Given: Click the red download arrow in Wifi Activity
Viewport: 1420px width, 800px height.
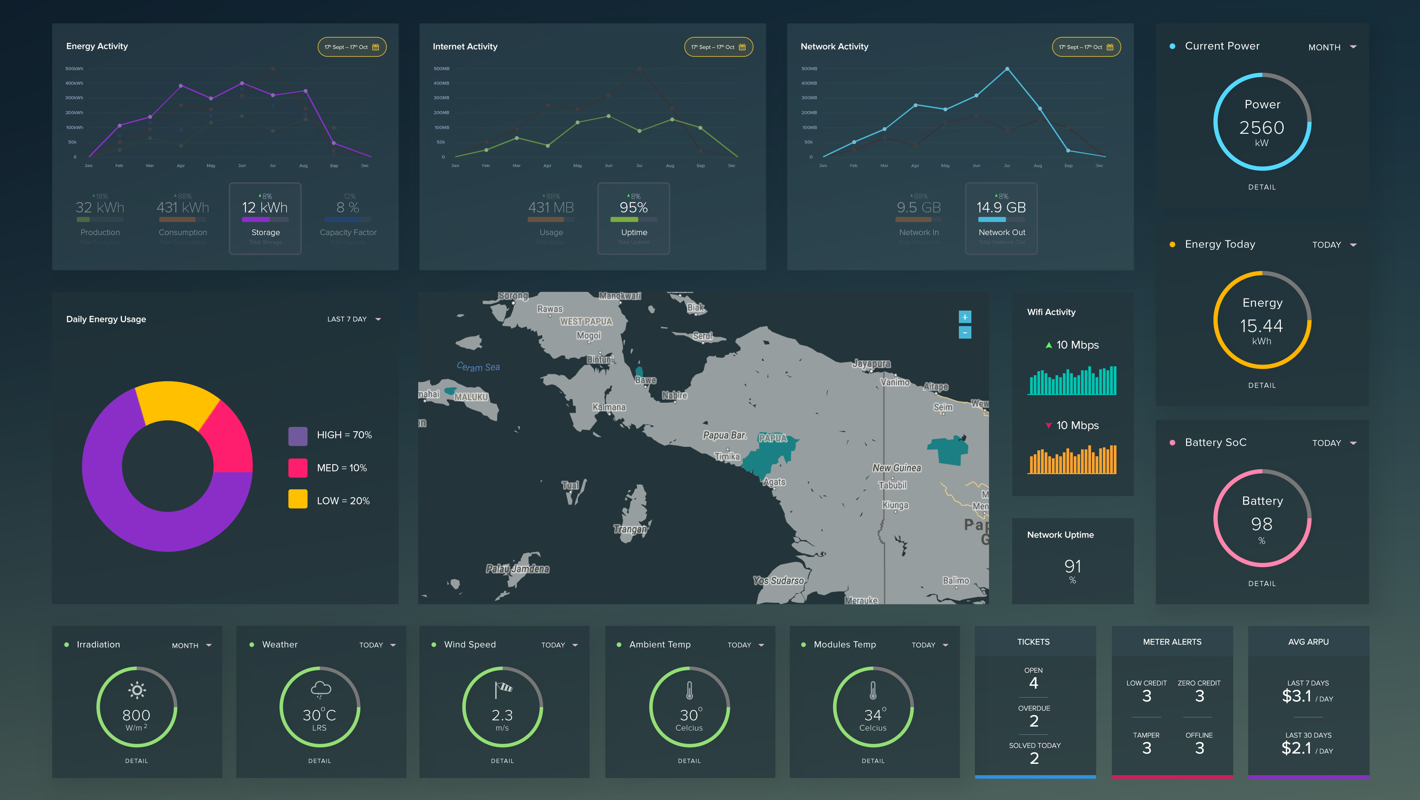Looking at the screenshot, I should pyautogui.click(x=1048, y=426).
